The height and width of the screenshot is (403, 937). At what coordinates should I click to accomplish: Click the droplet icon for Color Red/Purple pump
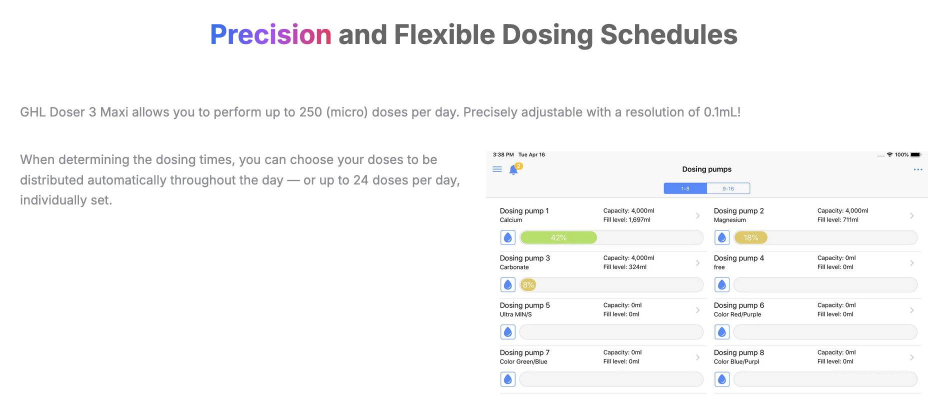tap(722, 332)
